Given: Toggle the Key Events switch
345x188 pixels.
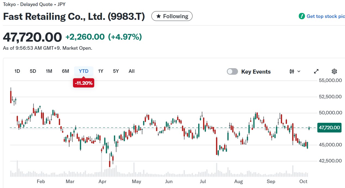Looking at the screenshot, I should pos(232,71).
